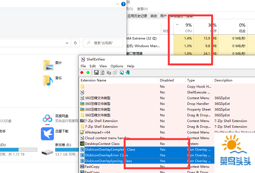Click the floppy Save Selected Items icon

(x=96, y=72)
